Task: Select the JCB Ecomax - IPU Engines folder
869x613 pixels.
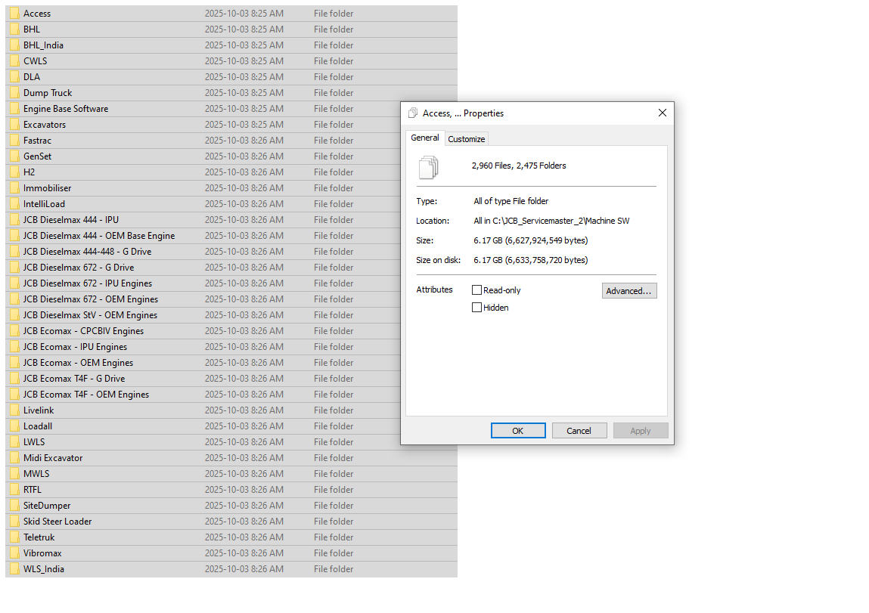Action: 76,346
